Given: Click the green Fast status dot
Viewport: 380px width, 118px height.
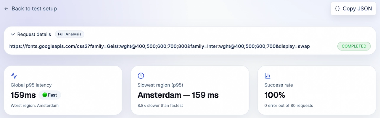Looking at the screenshot, I should (x=45, y=95).
